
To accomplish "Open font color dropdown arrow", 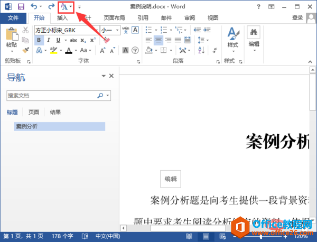I will (76, 50).
